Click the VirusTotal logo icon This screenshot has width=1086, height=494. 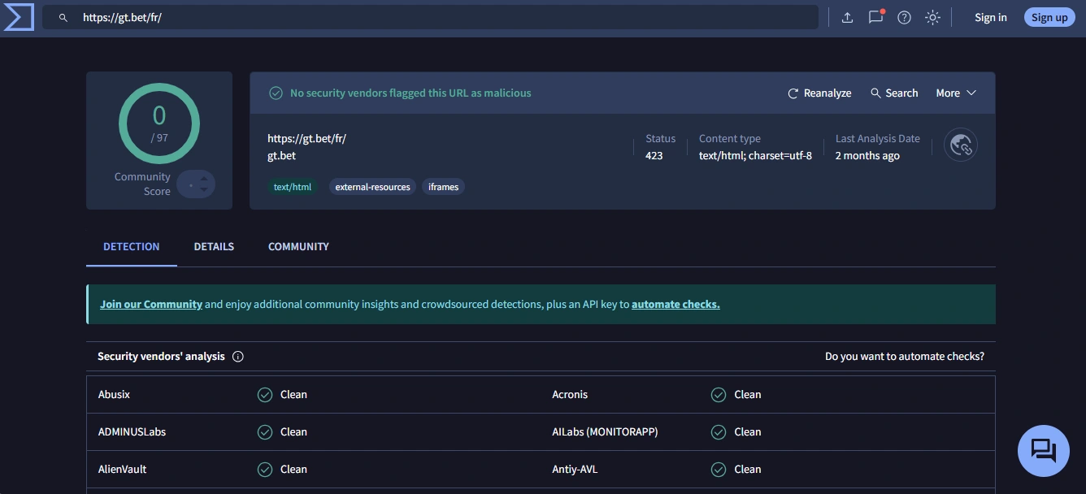point(19,17)
